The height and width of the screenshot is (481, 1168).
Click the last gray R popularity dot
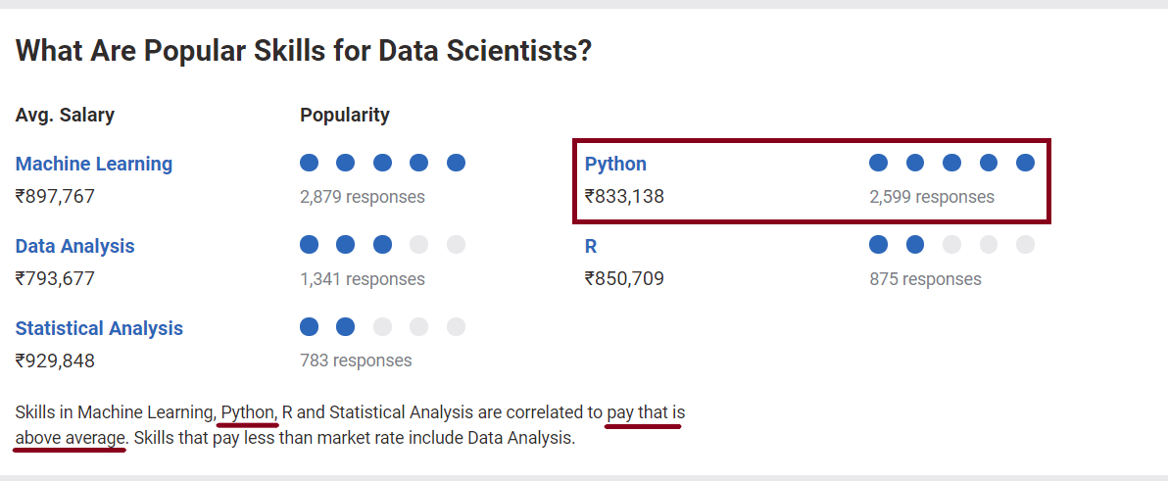[1025, 244]
